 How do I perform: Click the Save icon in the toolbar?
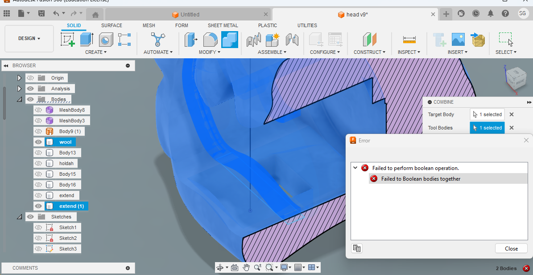point(41,13)
